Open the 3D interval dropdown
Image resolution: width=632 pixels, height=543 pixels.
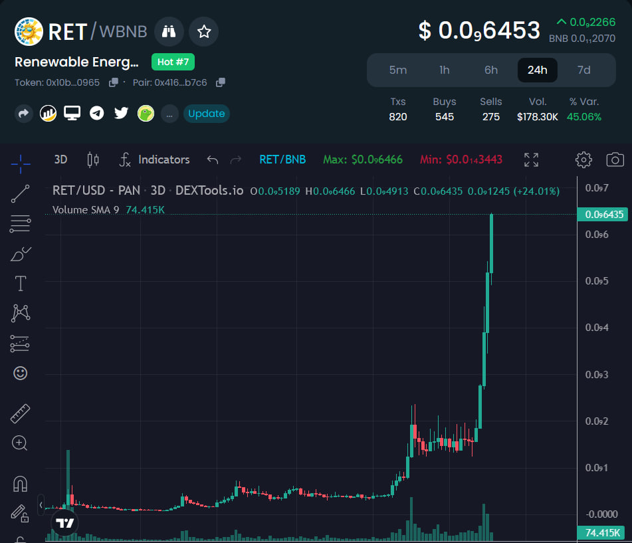click(x=61, y=160)
